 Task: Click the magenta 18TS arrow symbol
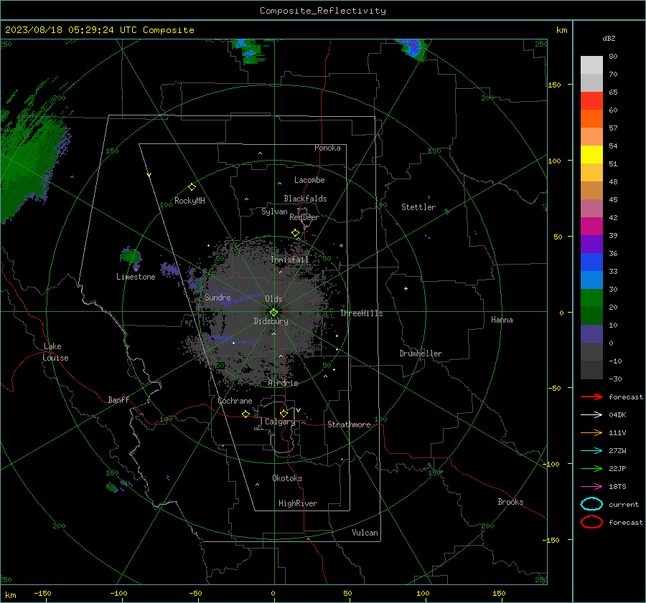591,487
